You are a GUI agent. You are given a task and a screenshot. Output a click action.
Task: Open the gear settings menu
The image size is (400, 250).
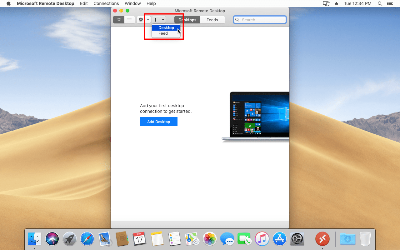pos(141,20)
